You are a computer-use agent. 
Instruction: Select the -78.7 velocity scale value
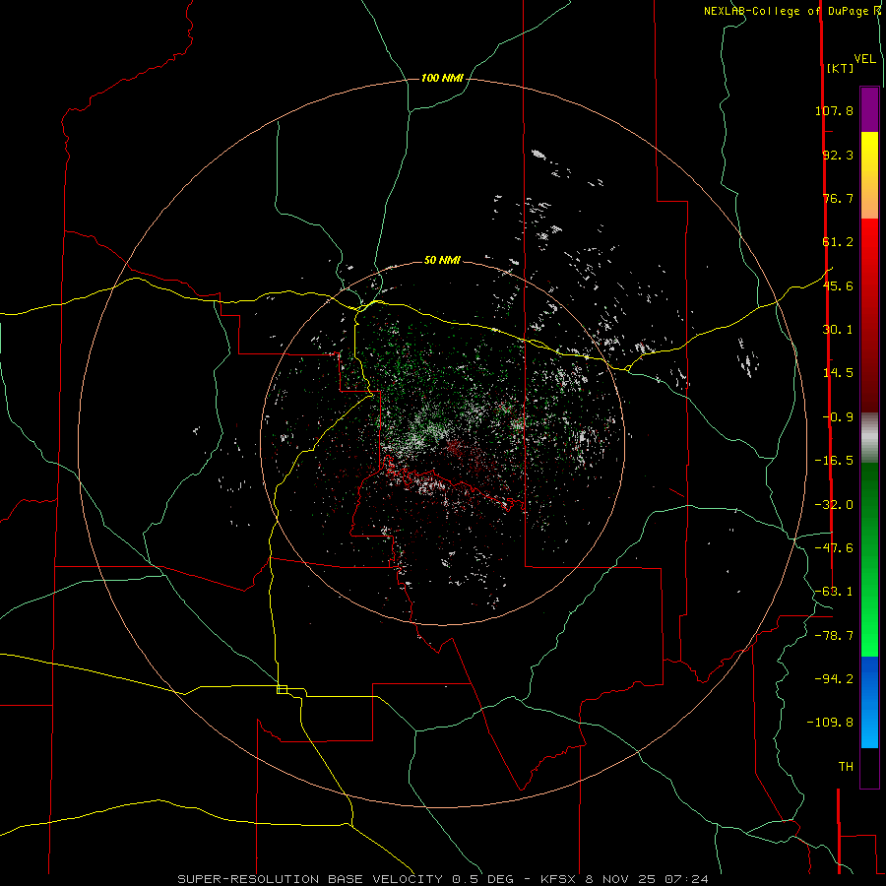(834, 636)
